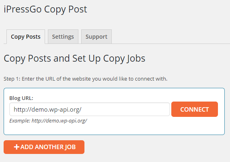Click the ADD ANOTHER JOB button
230x162 pixels.
coord(44,147)
